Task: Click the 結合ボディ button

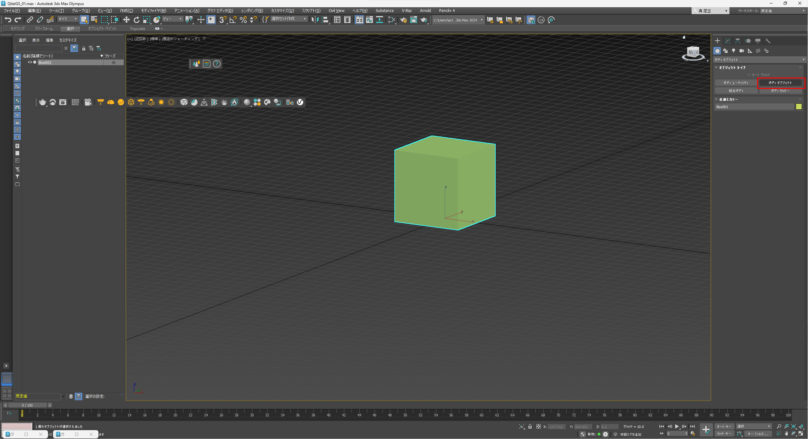Action: click(x=736, y=91)
